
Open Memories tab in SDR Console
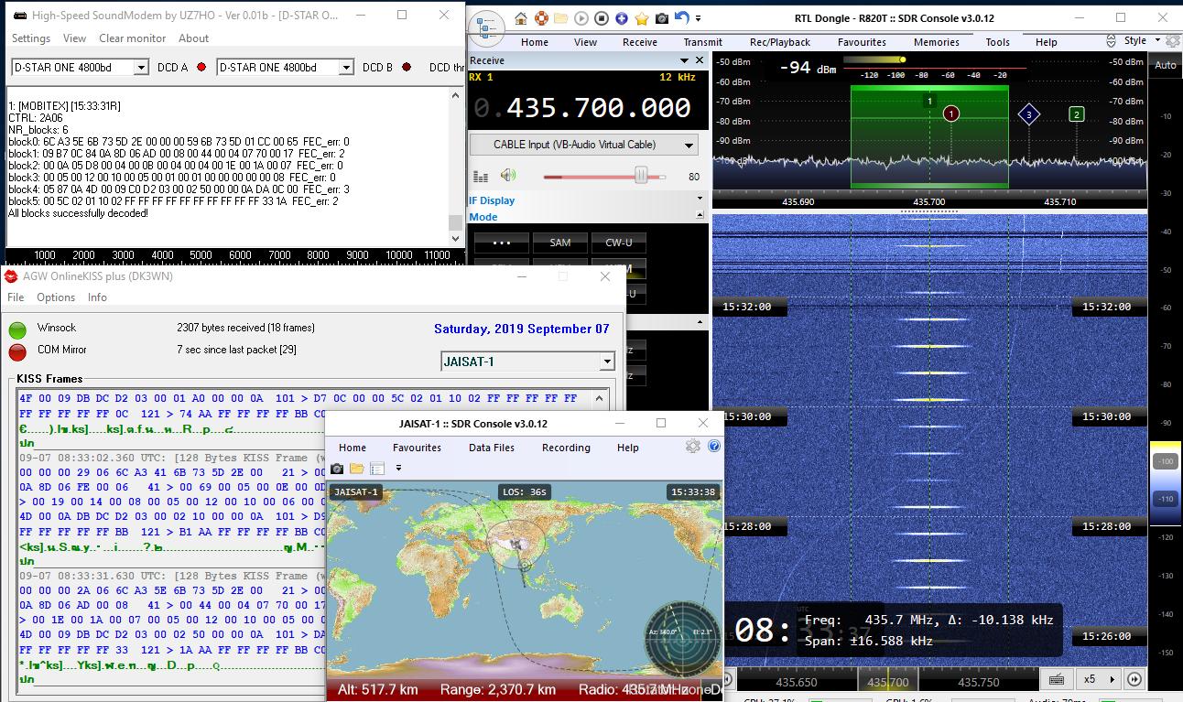pos(937,42)
